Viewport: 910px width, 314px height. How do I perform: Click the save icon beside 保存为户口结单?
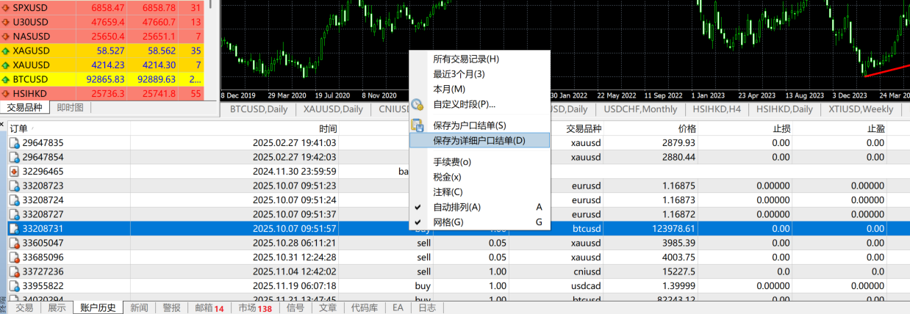[417, 125]
